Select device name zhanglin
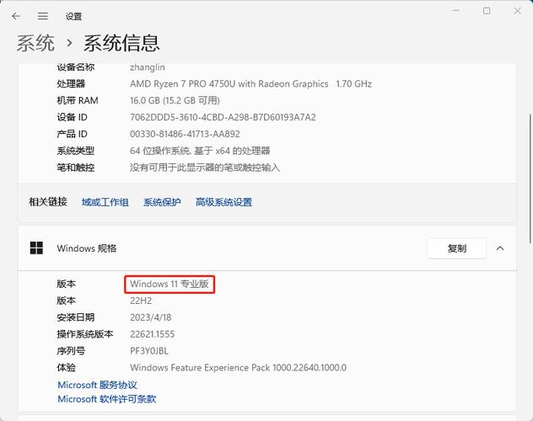533x421 pixels. click(148, 67)
